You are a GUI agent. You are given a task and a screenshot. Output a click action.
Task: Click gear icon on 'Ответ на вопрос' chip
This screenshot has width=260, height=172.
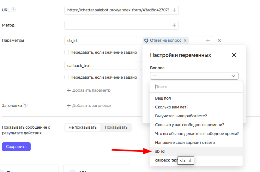pos(146,40)
